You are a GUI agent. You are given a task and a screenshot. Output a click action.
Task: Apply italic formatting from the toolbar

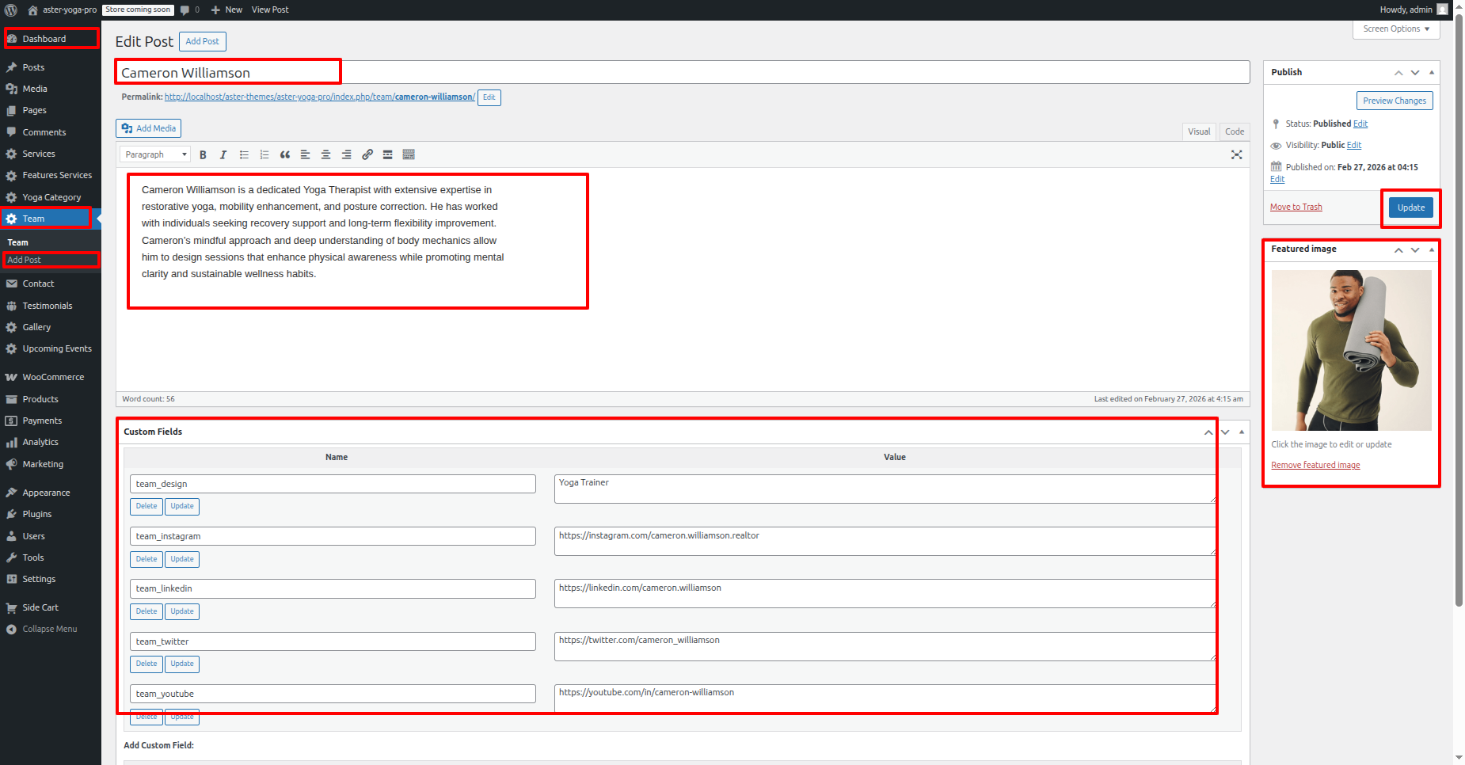point(223,155)
